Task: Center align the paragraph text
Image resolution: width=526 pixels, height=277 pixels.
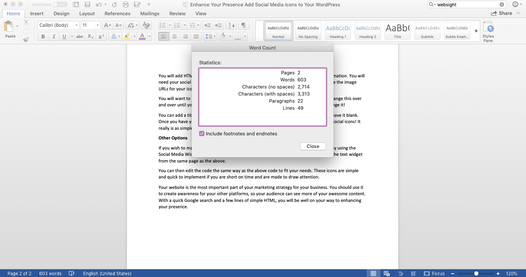Action: tap(174, 36)
